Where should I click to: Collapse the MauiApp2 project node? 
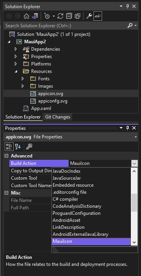click(x=9, y=42)
